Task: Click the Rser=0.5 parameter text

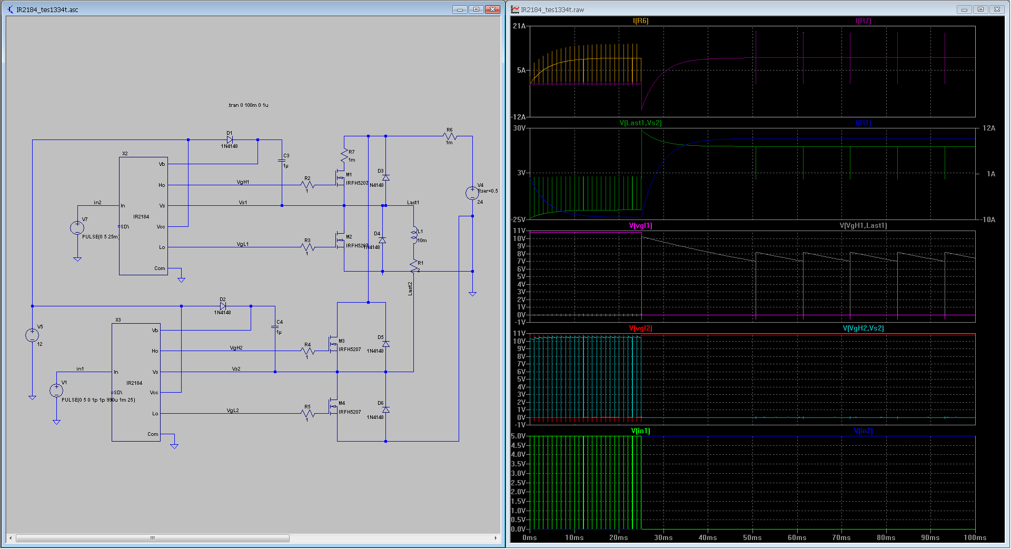Action: (488, 191)
